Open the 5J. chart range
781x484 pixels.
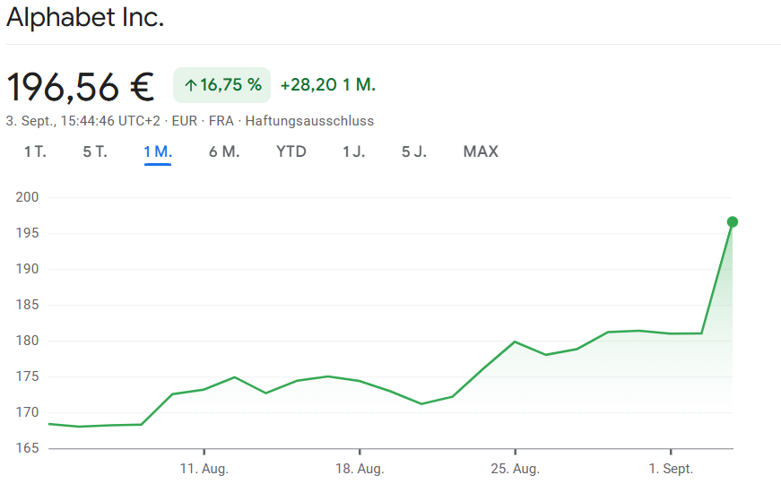414,151
